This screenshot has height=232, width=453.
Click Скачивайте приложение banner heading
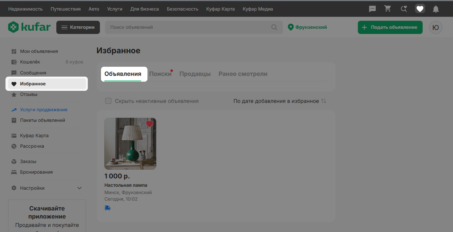coord(47,213)
